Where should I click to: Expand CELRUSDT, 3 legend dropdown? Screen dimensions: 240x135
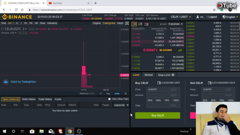[26, 29]
